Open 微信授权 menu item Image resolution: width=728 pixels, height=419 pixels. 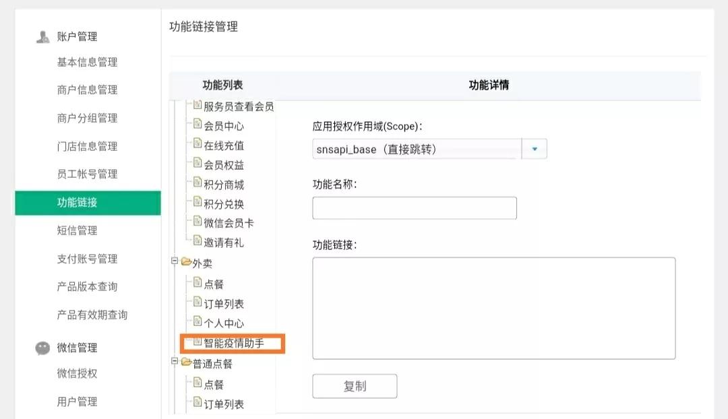pyautogui.click(x=77, y=373)
